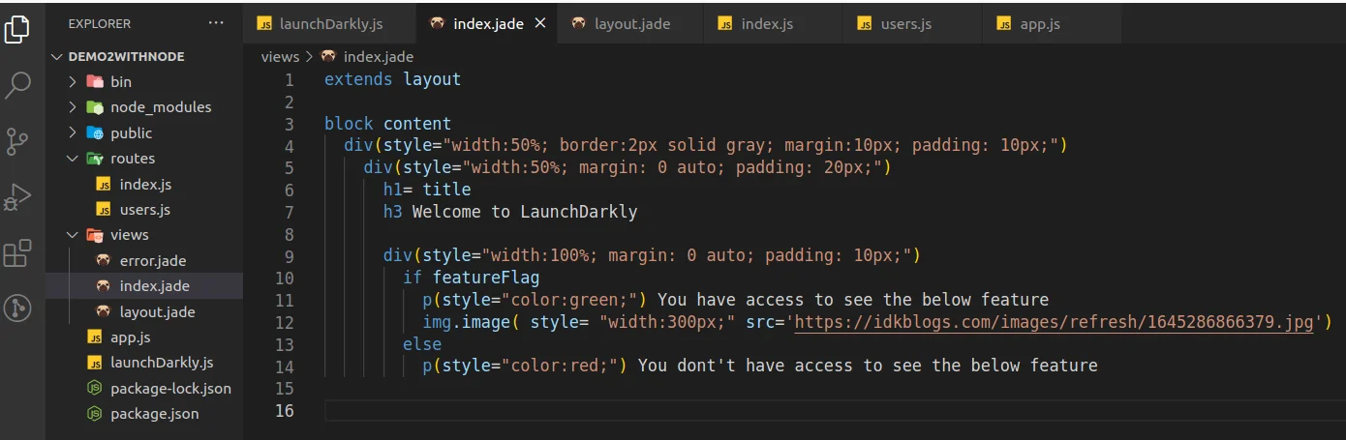Place cursor on empty line 16
Image resolution: width=1346 pixels, height=440 pixels.
pos(834,411)
